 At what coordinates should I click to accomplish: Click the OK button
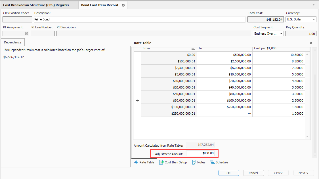228,173
